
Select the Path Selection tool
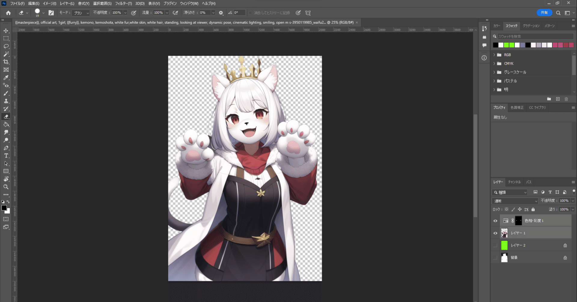point(6,163)
